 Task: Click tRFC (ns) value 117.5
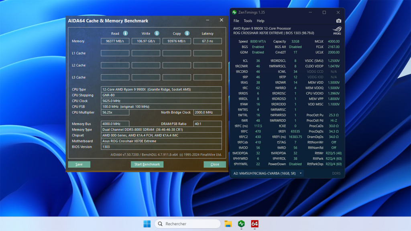tap(258, 126)
